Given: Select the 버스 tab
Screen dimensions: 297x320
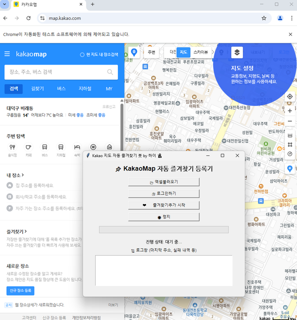Looking at the screenshot, I should 61,89.
